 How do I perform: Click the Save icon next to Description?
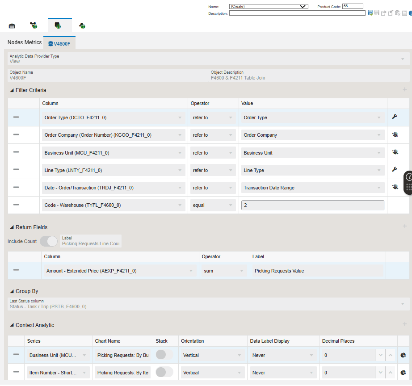(370, 13)
